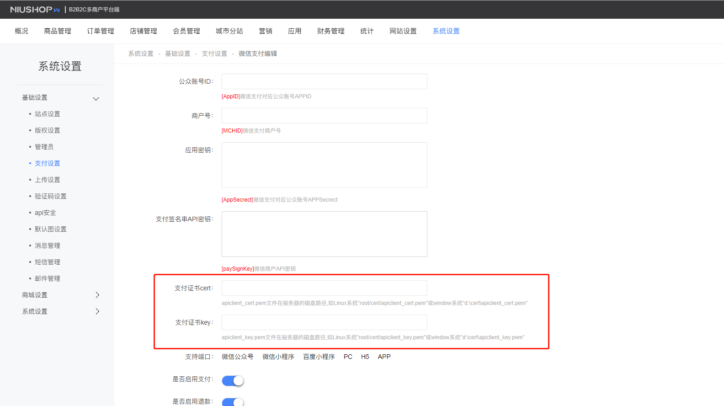Viewport: 724px width, 406px height.
Task: Select 站点设置 in the sidebar
Action: 48,114
